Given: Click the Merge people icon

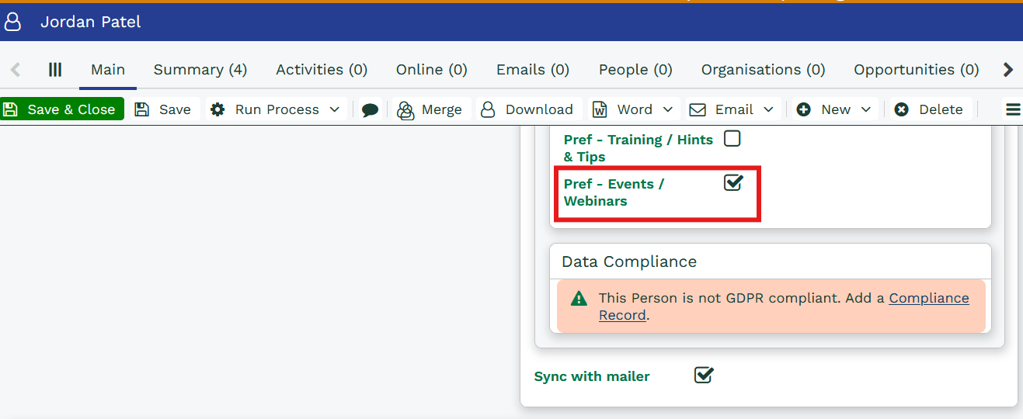Looking at the screenshot, I should pyautogui.click(x=405, y=110).
